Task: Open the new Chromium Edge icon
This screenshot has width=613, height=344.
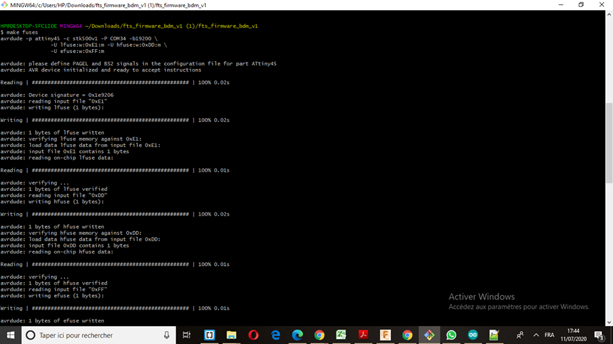Action: tap(298, 335)
